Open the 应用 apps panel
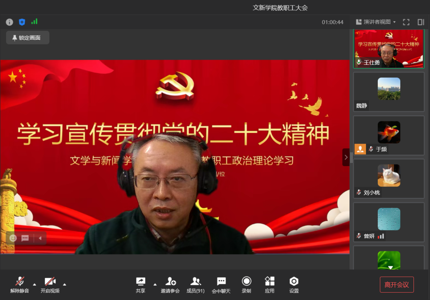Image resolution: width=430 pixels, height=300 pixels. [x=270, y=285]
